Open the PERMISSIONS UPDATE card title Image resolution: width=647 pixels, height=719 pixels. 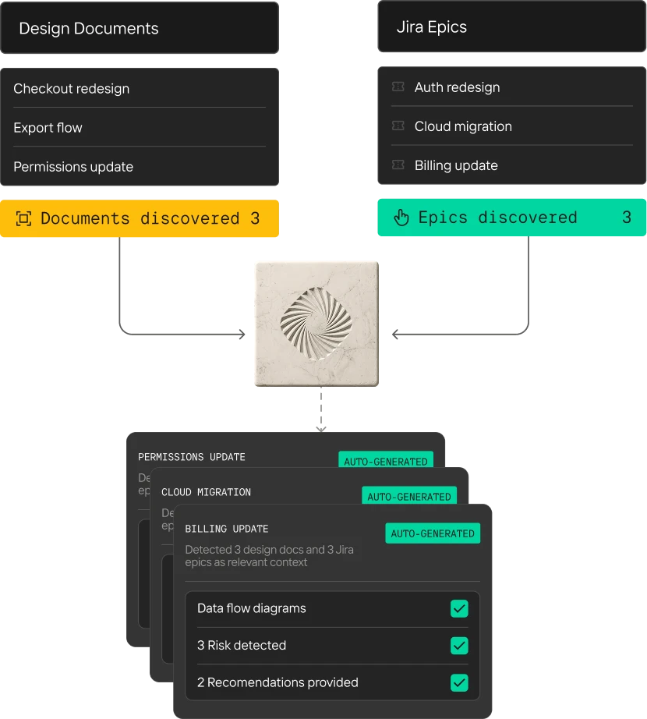click(192, 457)
